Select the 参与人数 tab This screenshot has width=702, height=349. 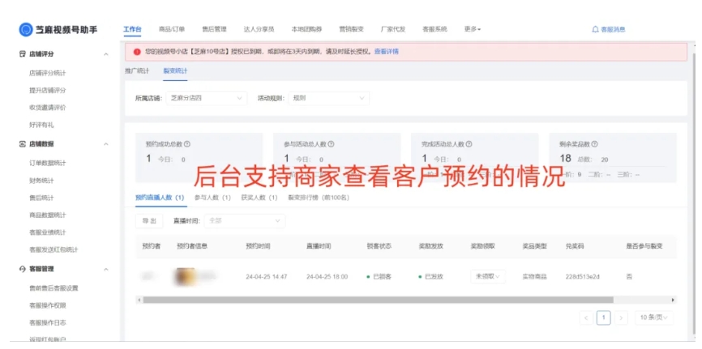coord(212,198)
